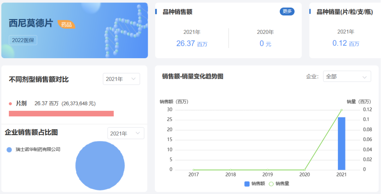Toggle the 销售量 legend series

click(279, 184)
